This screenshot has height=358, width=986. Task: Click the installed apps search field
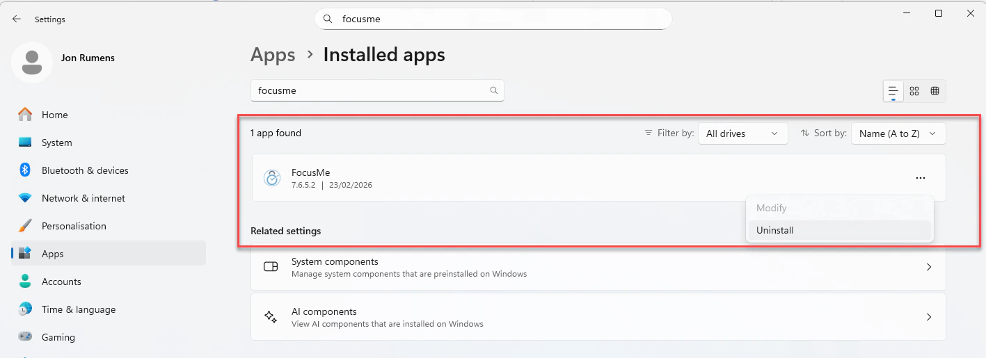click(377, 90)
